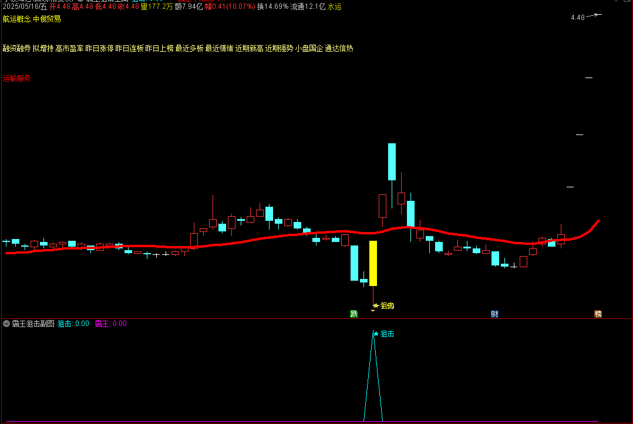Click the 高市盈率 tag
Image resolution: width=633 pixels, height=424 pixels.
[69, 49]
